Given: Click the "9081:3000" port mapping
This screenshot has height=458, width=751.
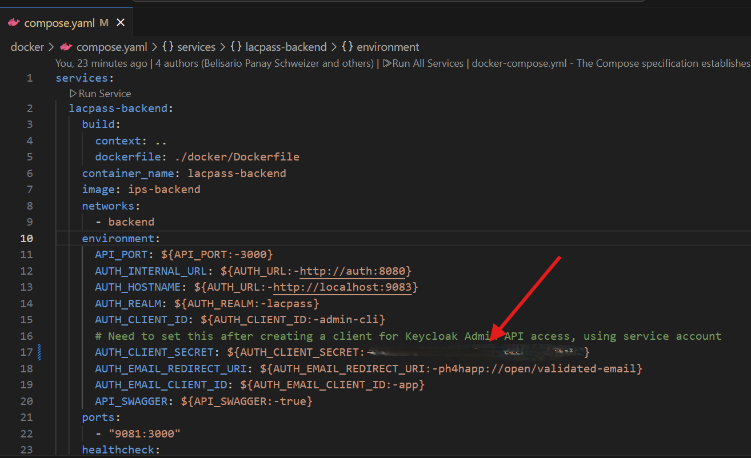Looking at the screenshot, I should click(145, 433).
